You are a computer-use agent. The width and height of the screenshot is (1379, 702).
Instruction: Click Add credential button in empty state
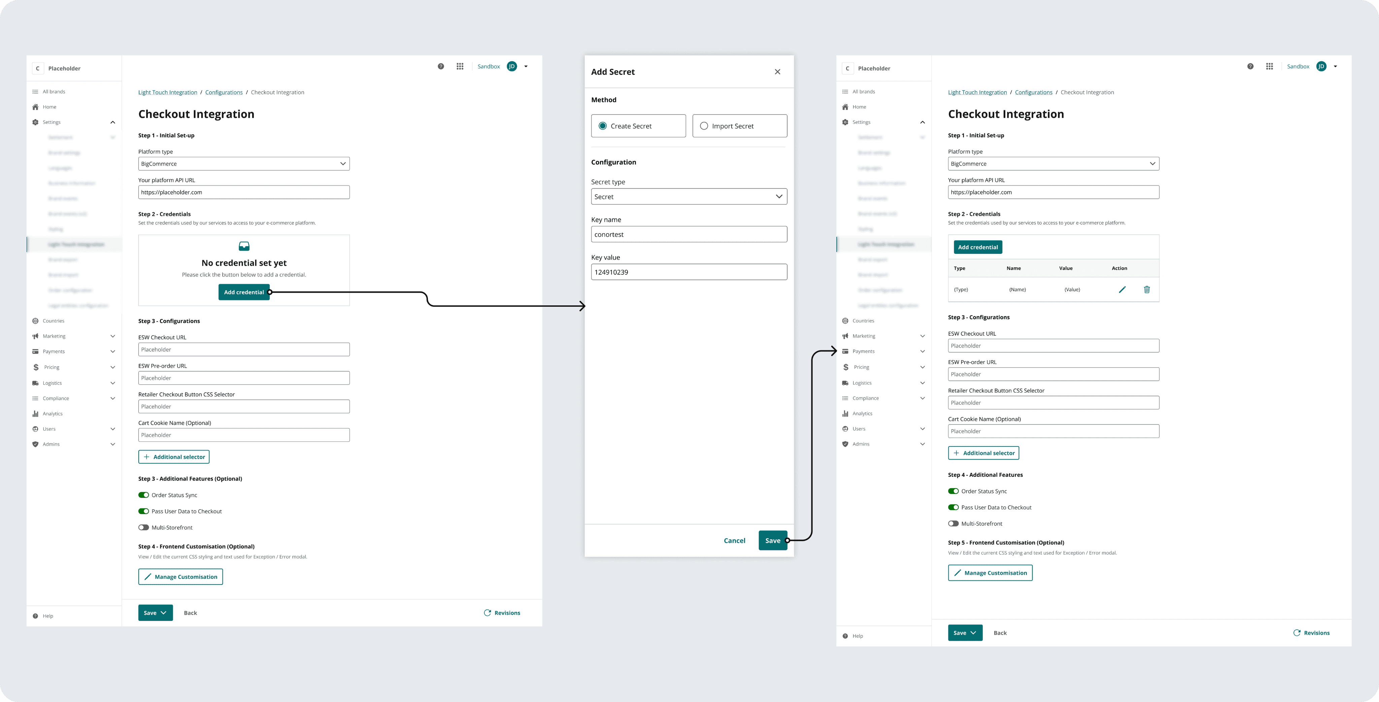click(243, 292)
